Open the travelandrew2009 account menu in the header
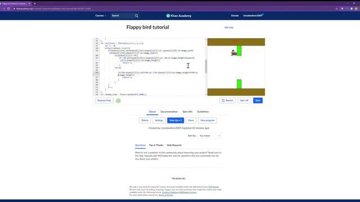The width and height of the screenshot is (360, 202). coord(253,16)
